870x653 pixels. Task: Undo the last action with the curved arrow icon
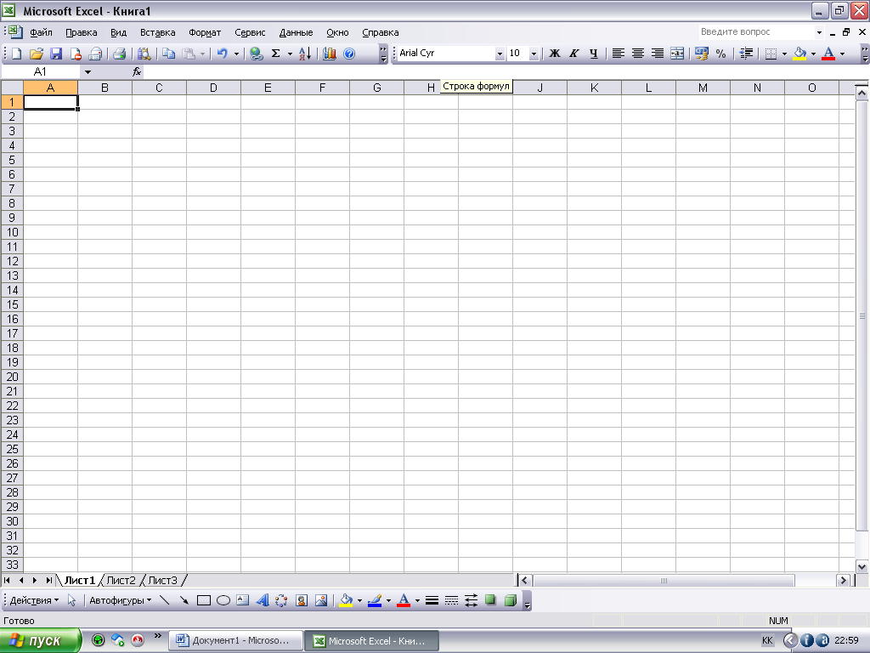point(222,54)
